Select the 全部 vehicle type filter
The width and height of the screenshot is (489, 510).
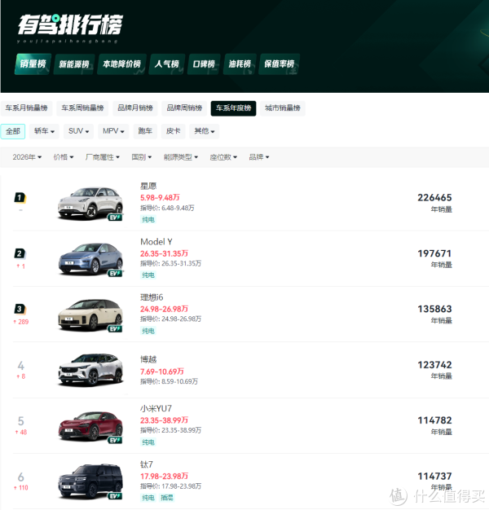13,131
